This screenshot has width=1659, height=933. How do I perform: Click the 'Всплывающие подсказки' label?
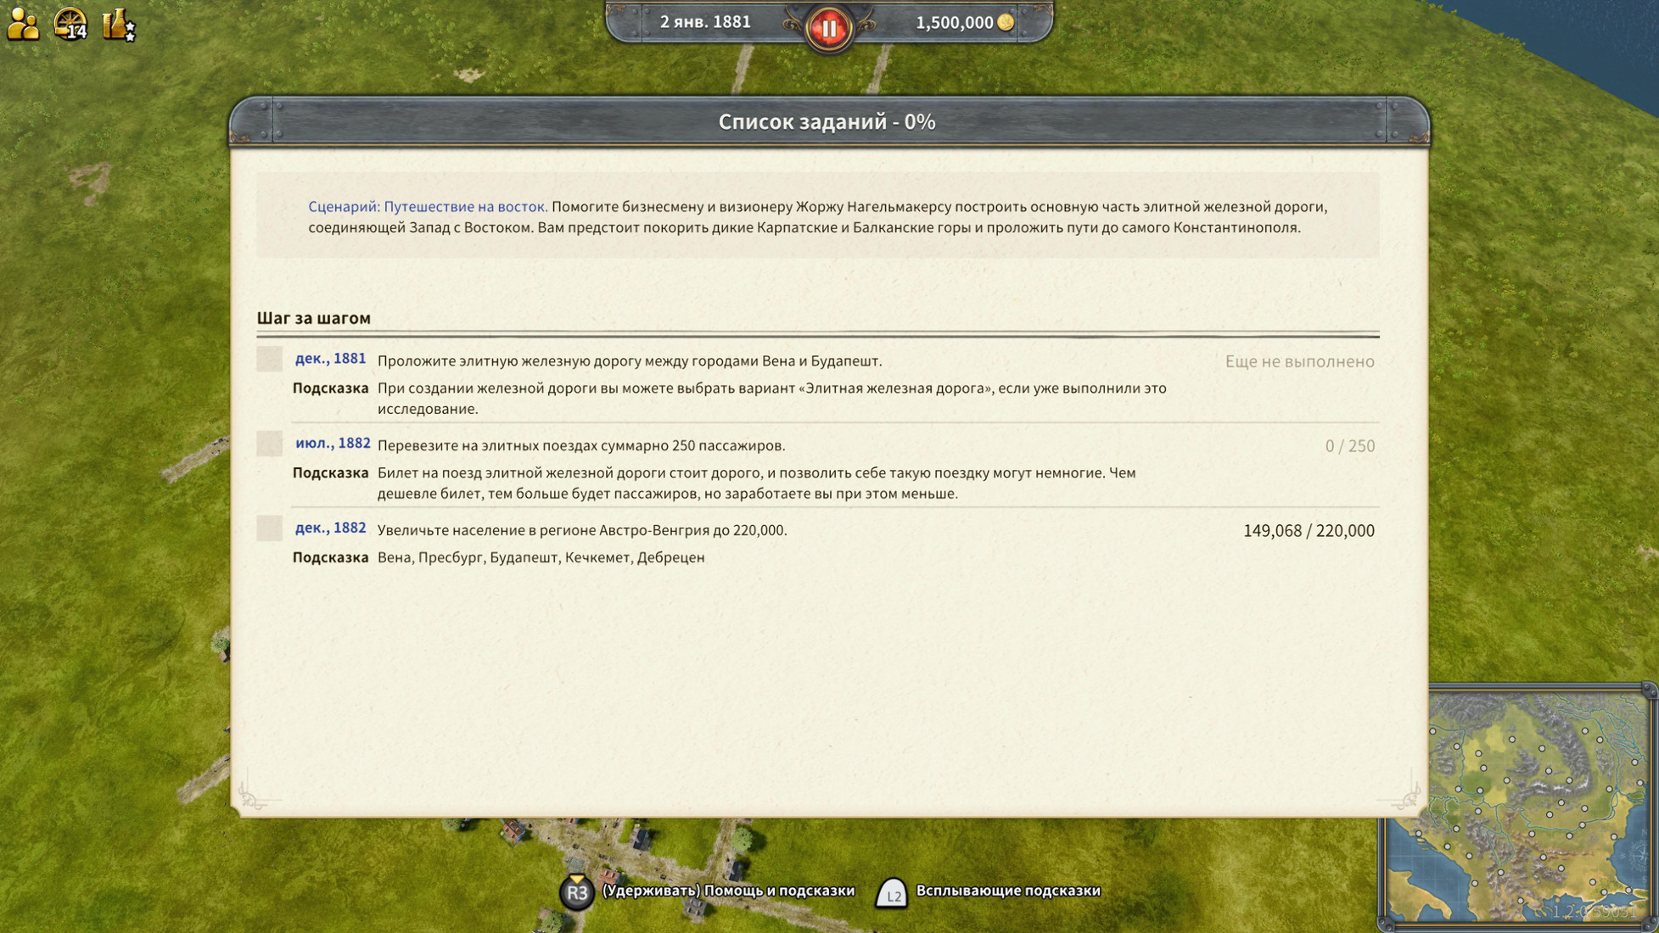[x=1007, y=891]
